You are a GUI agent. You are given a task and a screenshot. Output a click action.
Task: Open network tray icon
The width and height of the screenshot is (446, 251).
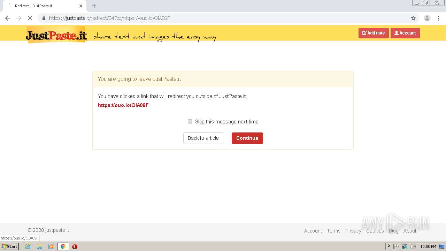click(x=405, y=246)
